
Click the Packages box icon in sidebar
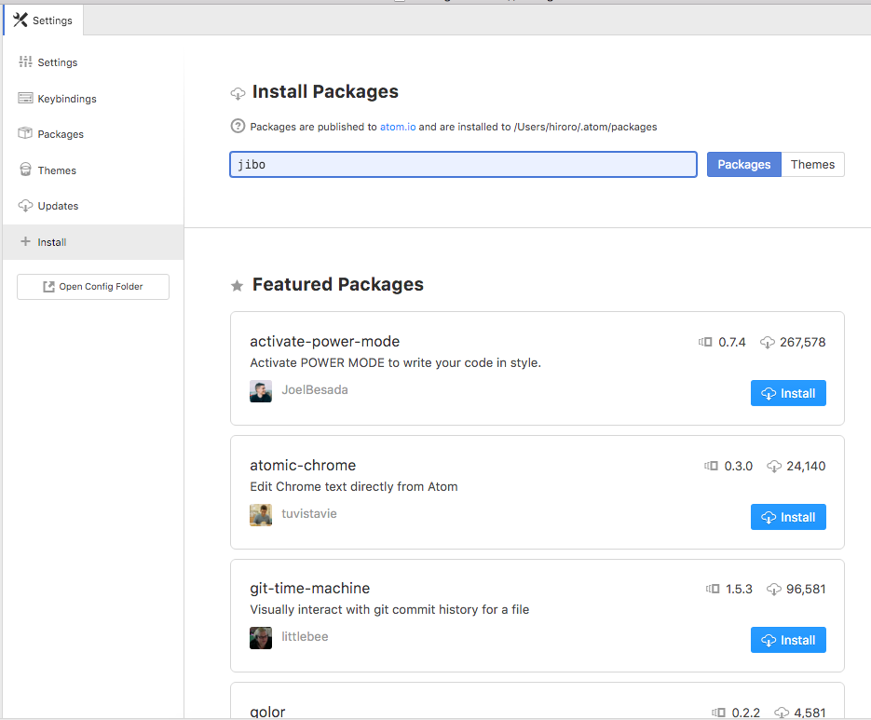(25, 134)
